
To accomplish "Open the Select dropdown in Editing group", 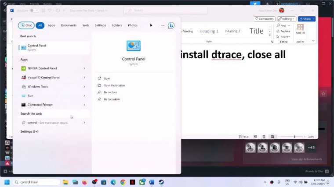I will (x=285, y=36).
